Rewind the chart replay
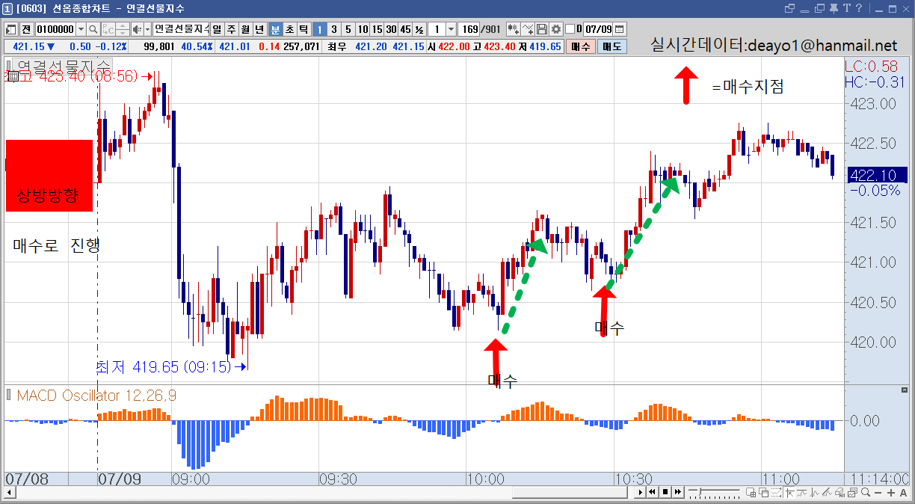This screenshot has width=915, height=504. point(653,492)
